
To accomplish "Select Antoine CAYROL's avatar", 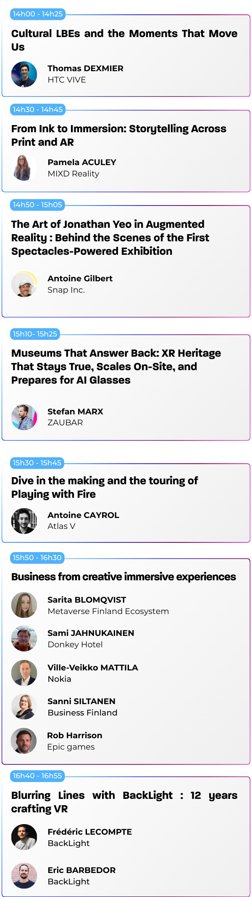I will point(24,521).
